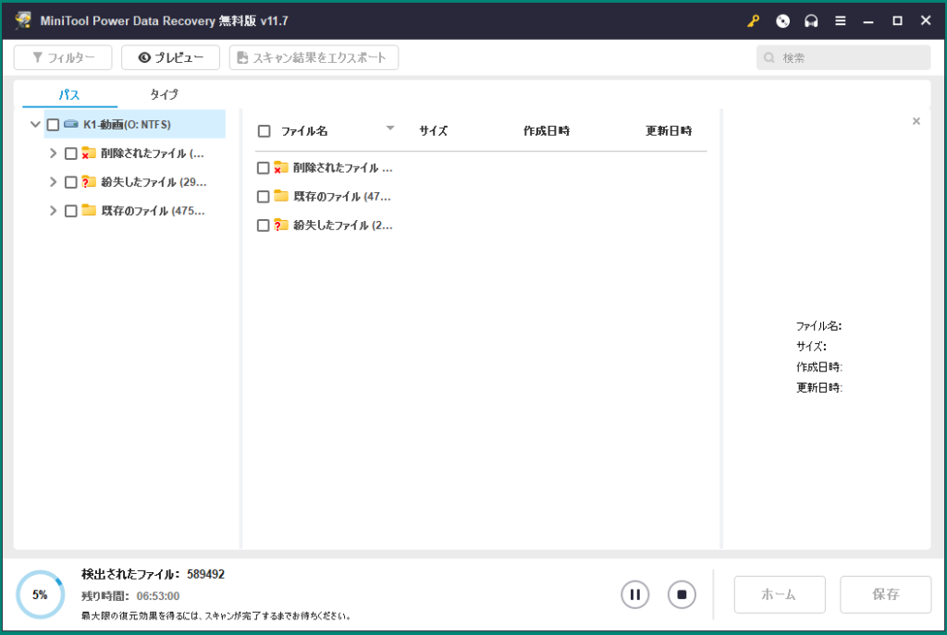Open the Bootable Media builder icon
The width and height of the screenshot is (947, 635).
click(x=781, y=19)
